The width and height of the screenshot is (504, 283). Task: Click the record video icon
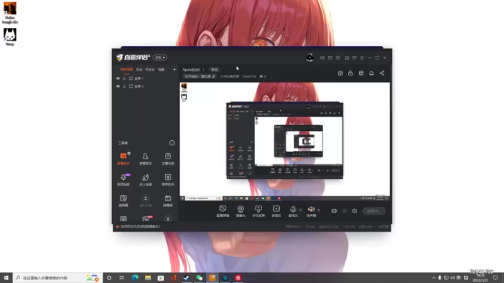pos(334,211)
